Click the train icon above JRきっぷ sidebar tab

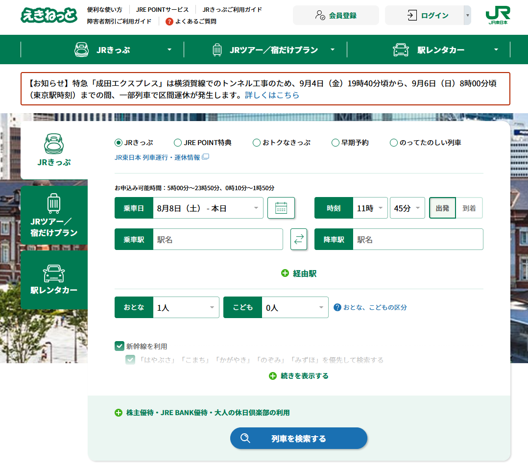54,144
